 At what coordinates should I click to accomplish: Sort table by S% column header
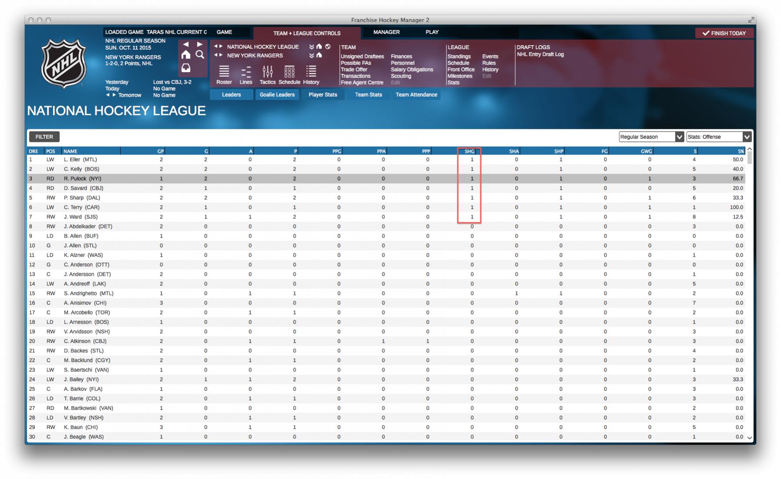point(721,151)
